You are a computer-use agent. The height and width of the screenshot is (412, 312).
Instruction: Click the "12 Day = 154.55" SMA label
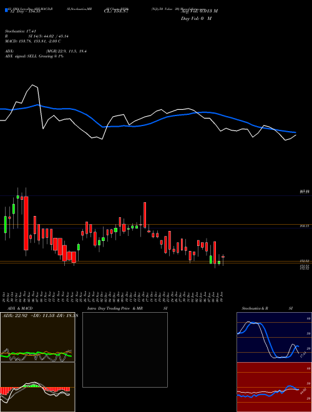(26, 11)
